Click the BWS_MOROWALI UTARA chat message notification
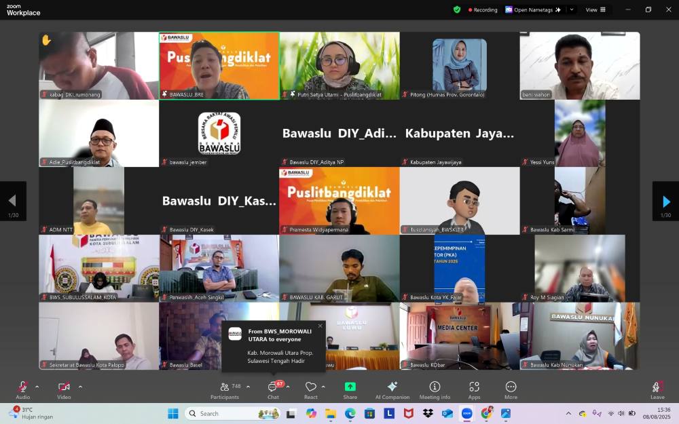Viewport: 679px width, 424px height. coord(273,346)
